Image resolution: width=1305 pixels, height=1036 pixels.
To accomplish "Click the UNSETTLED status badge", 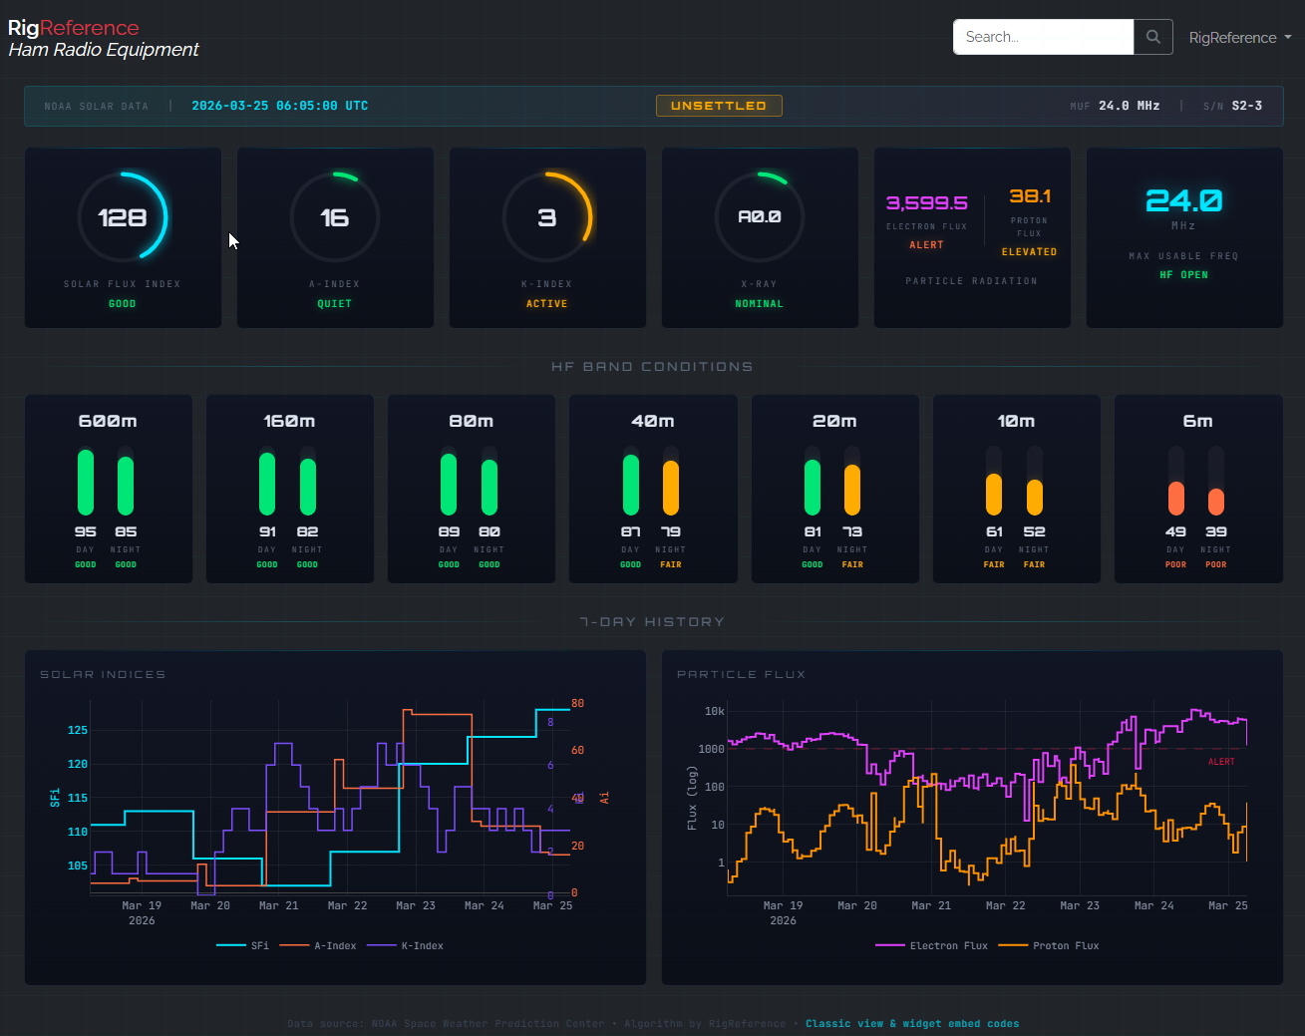I will tap(719, 106).
